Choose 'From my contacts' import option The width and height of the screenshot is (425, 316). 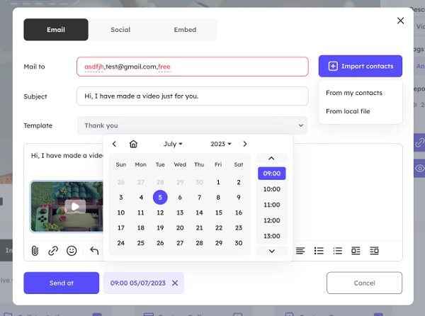[354, 93]
